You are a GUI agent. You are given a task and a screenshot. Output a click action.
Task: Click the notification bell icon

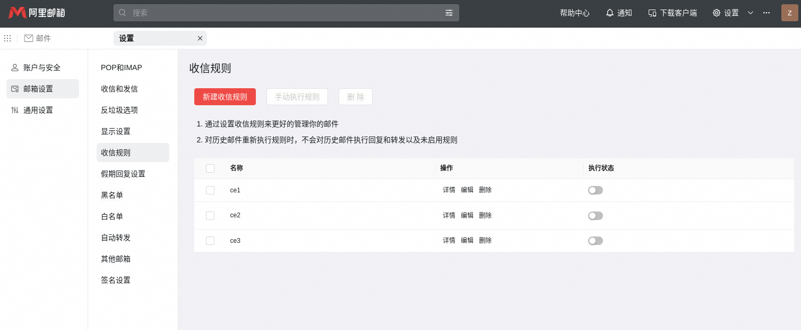pyautogui.click(x=610, y=13)
